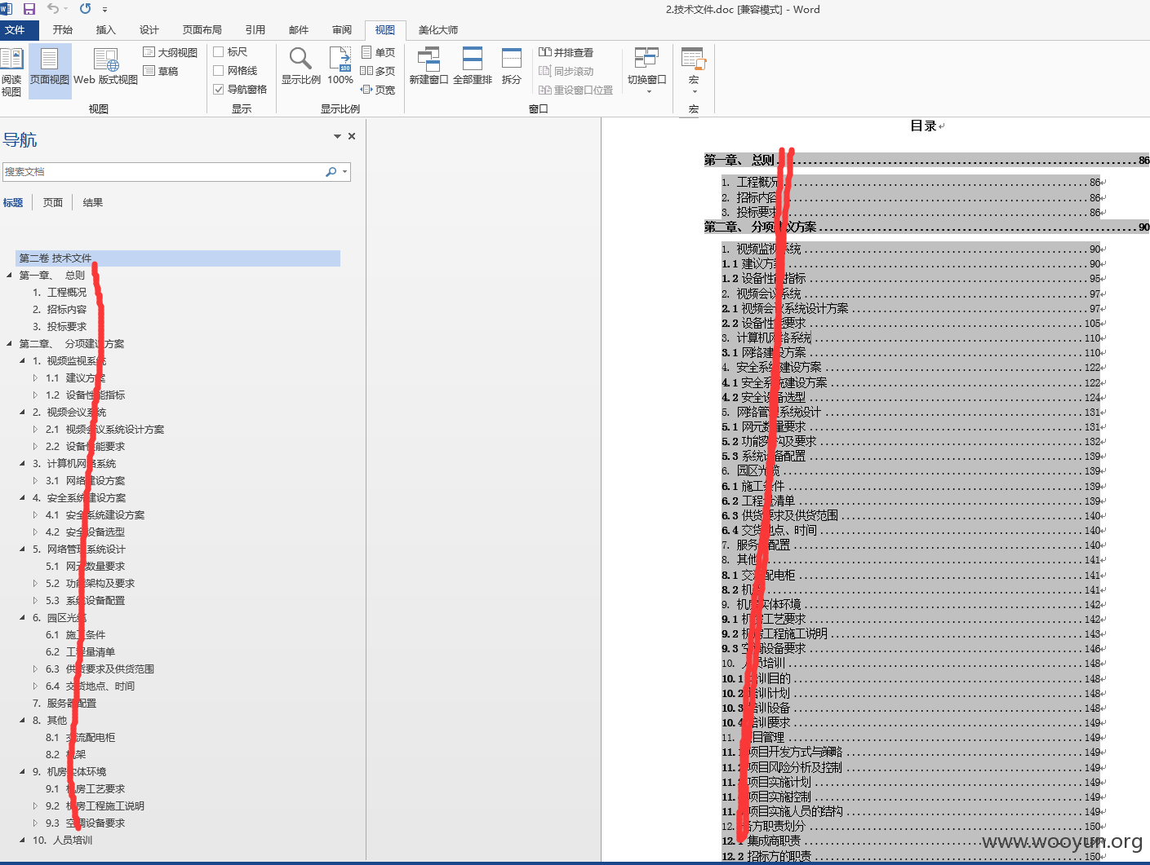Open the 邮件 mailings tab
The width and height of the screenshot is (1150, 865).
[299, 30]
